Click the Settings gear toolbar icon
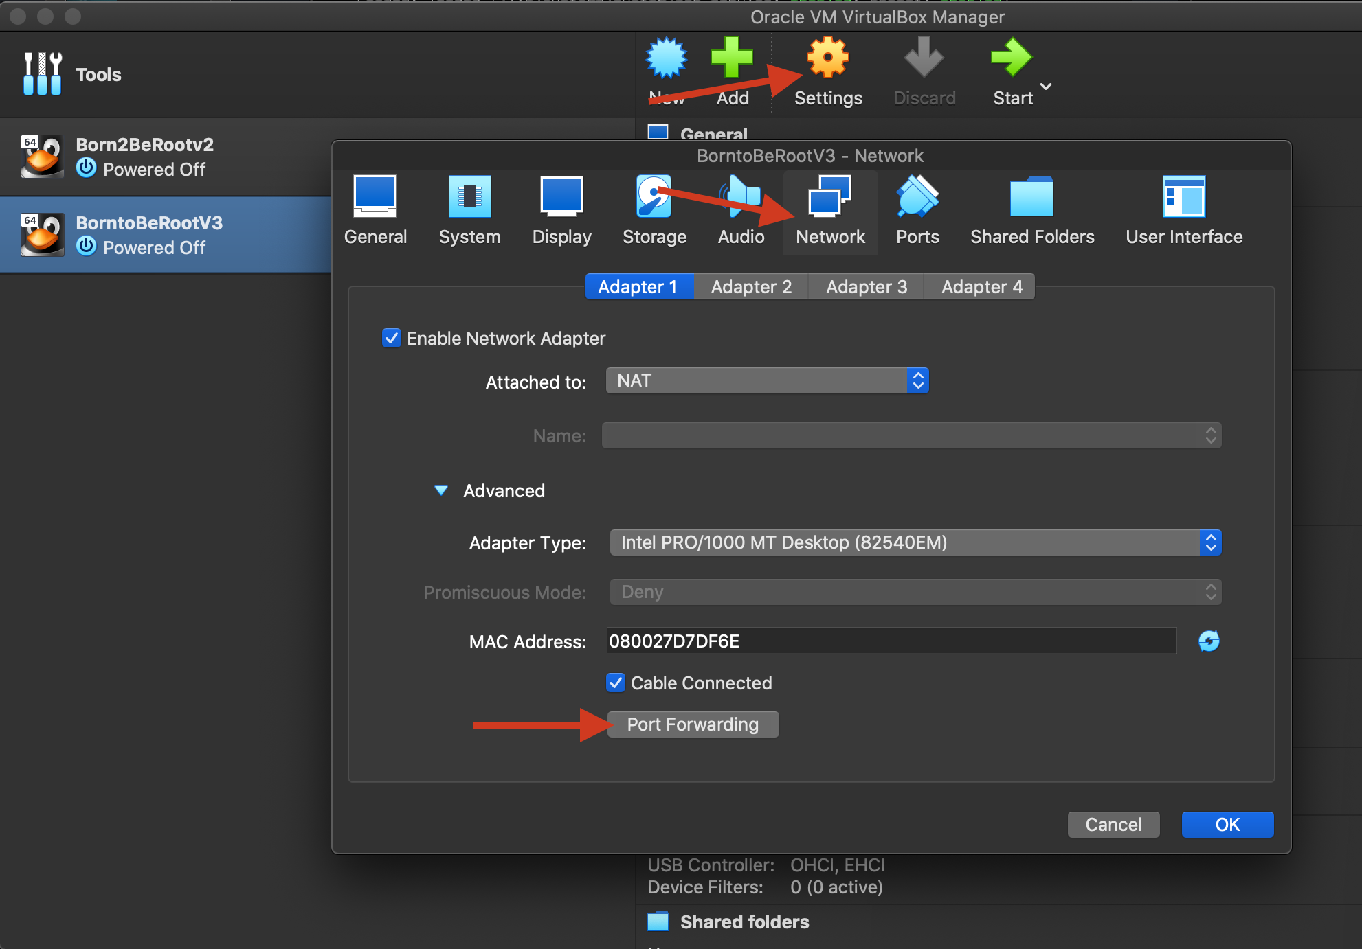Screen dimensions: 1362x949 [828, 58]
